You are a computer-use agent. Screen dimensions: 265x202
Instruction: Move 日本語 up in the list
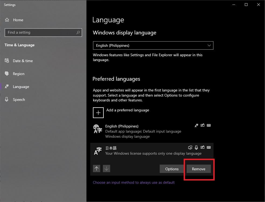96,169
